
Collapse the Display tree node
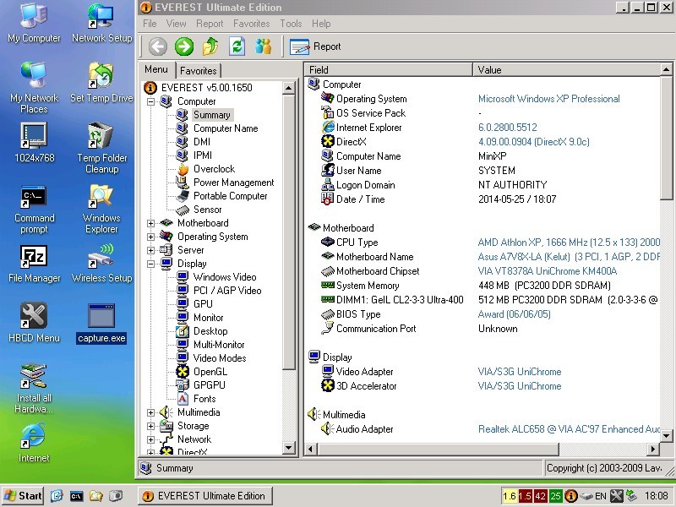tap(150, 264)
